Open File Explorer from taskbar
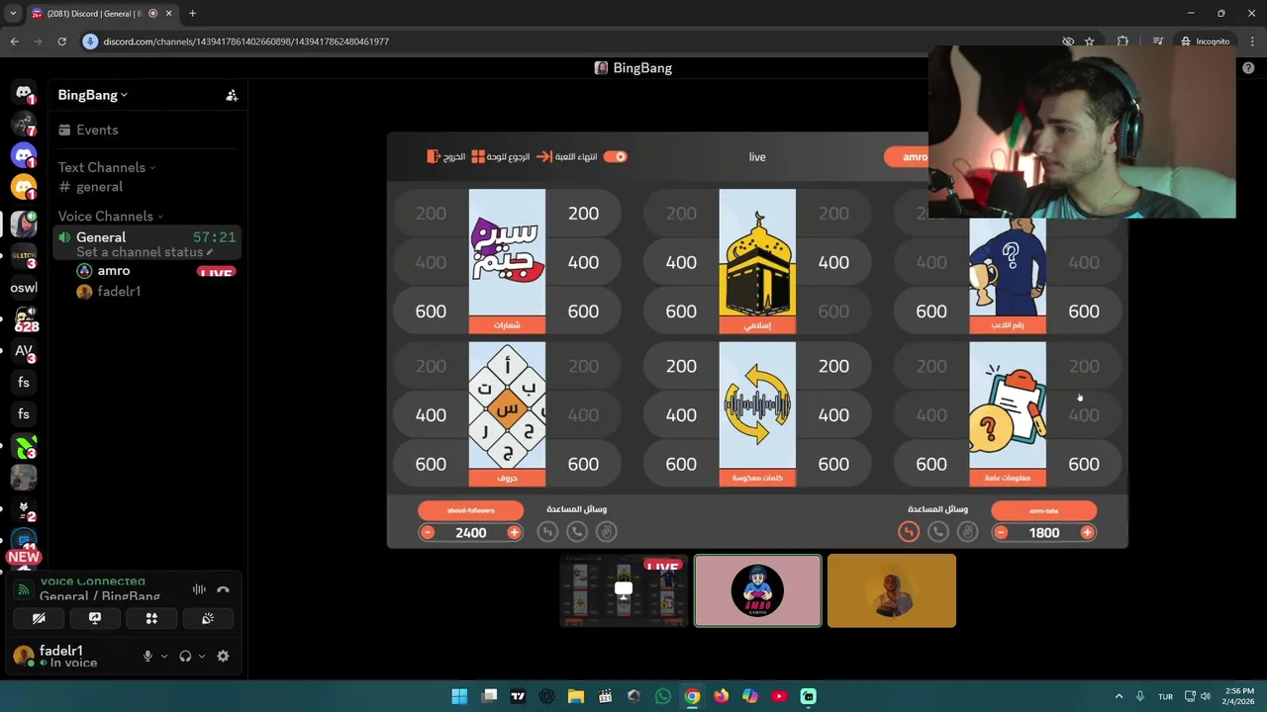Screen dimensions: 1267x712 click(575, 696)
